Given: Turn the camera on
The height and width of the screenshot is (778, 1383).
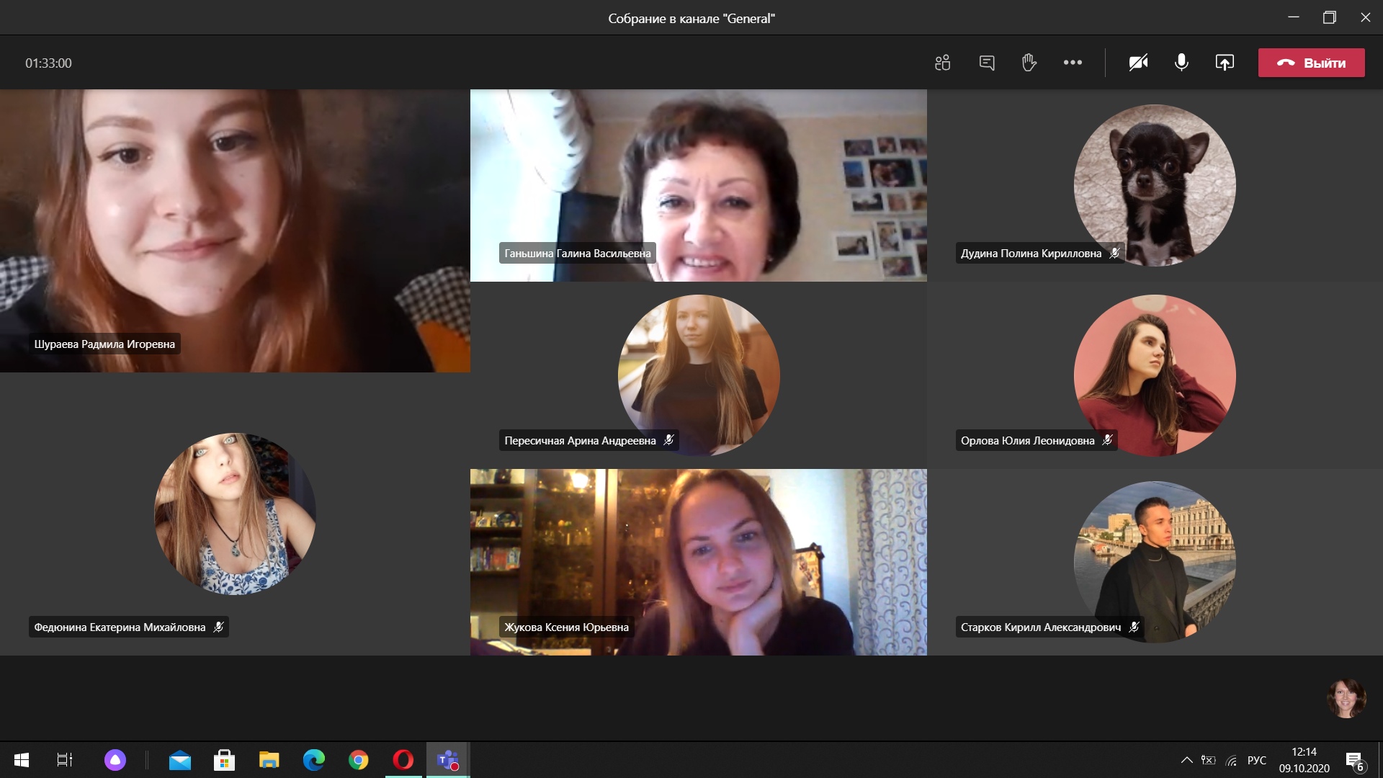Looking at the screenshot, I should [1138, 63].
